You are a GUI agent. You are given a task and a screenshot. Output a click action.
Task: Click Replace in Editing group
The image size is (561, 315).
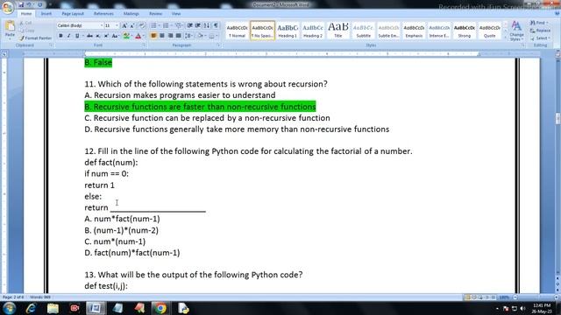pos(540,31)
